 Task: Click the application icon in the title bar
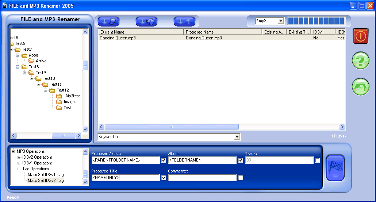pyautogui.click(x=4, y=5)
